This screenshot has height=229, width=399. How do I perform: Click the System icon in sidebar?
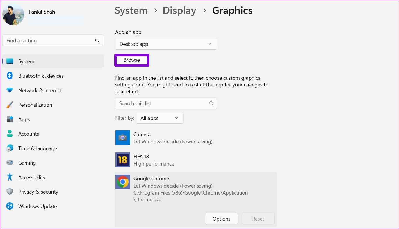point(10,61)
